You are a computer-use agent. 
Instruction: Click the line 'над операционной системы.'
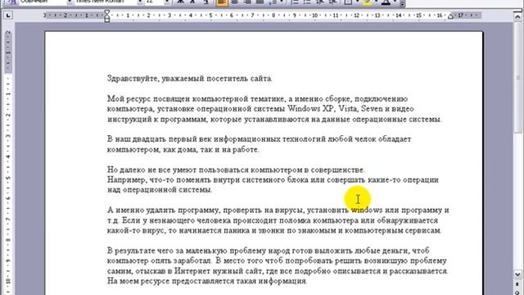[x=160, y=190]
